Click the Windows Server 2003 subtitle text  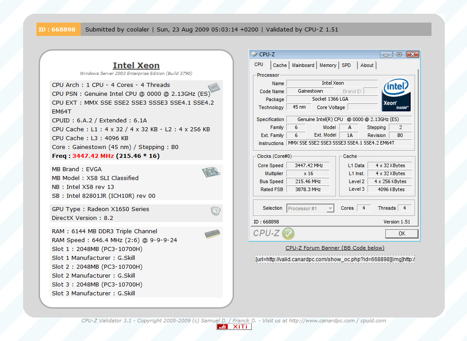click(x=136, y=74)
